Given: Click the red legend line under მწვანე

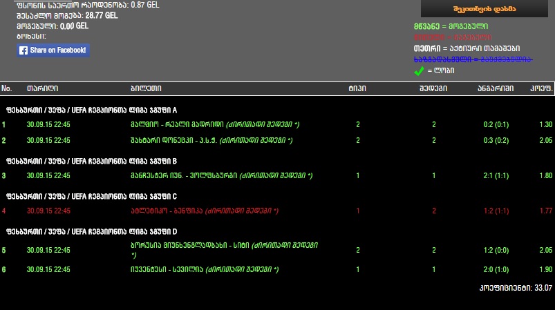Looking at the screenshot, I should coord(453,37).
